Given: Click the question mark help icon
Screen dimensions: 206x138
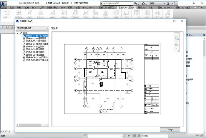Looking at the screenshot, I should click(174, 4).
